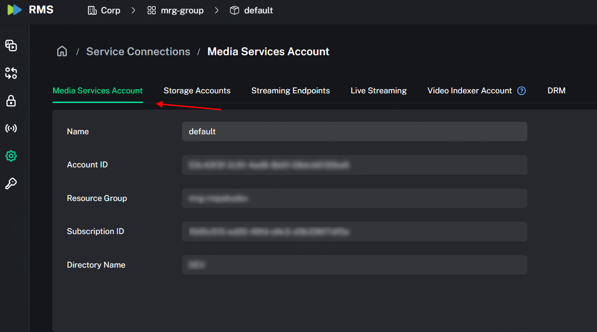Click the Subscription ID label
Screen dimensions: 597x332
point(95,231)
